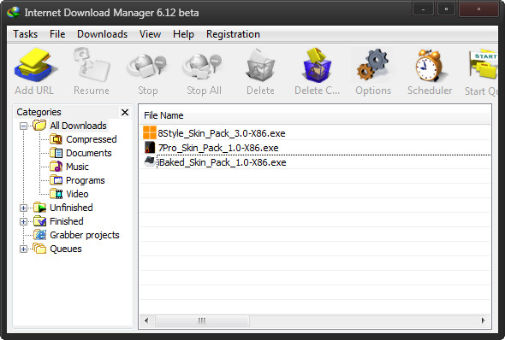Screen dimensions: 505x340
Task: Collapse the All Downloads tree node
Action: (x=23, y=126)
